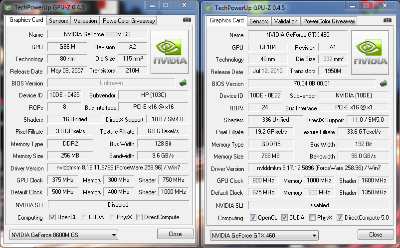Screen dimensions: 400x248
Task: Click the 1950M transistors value
Action: pos(333,71)
